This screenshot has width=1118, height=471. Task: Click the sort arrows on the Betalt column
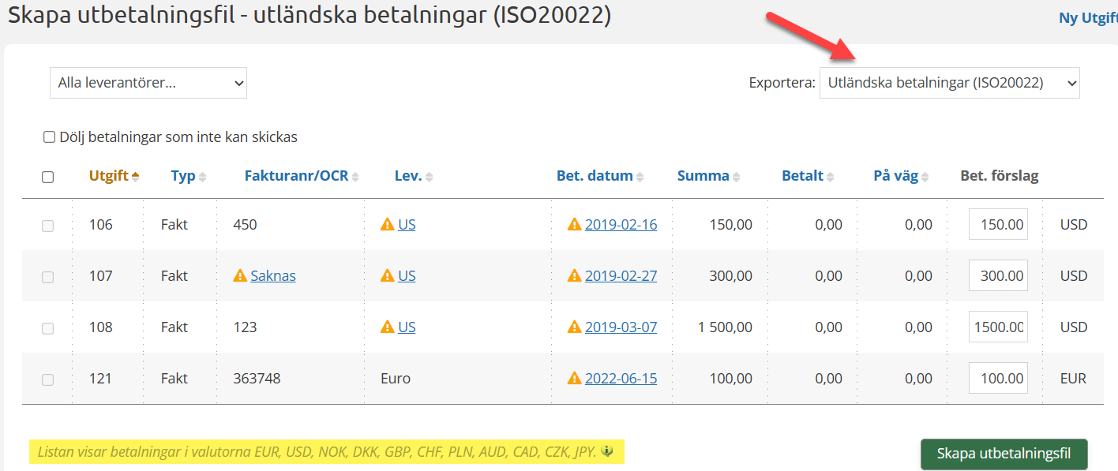[x=831, y=177]
